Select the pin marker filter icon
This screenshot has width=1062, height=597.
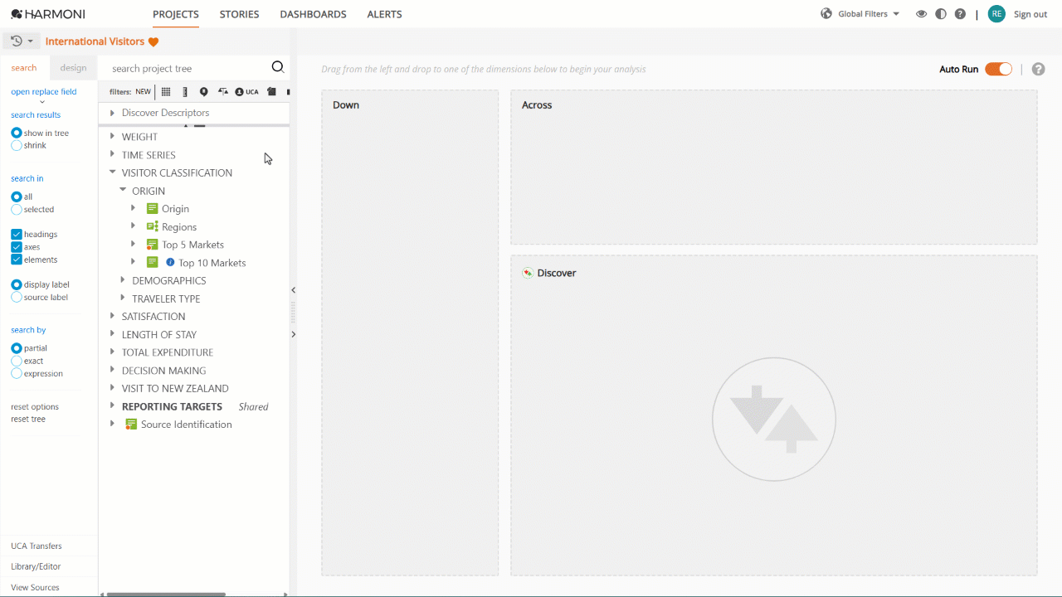204,92
